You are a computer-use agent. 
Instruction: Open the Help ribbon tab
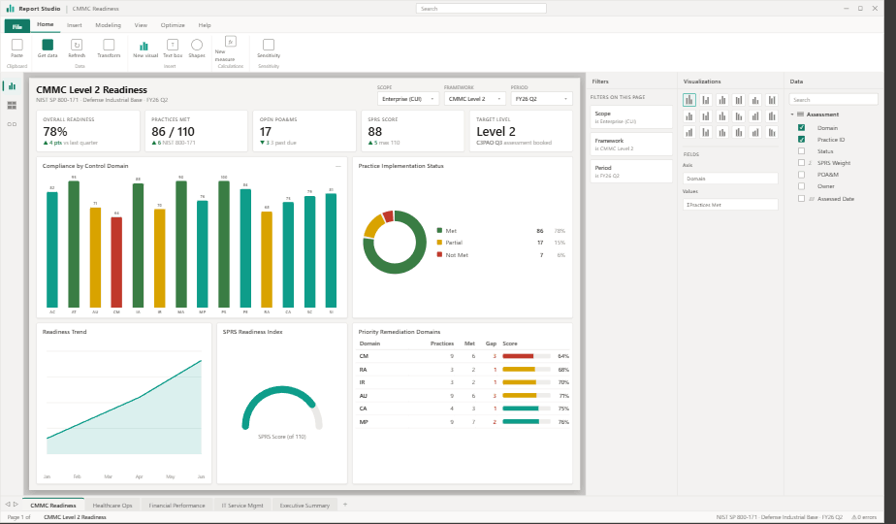[205, 25]
